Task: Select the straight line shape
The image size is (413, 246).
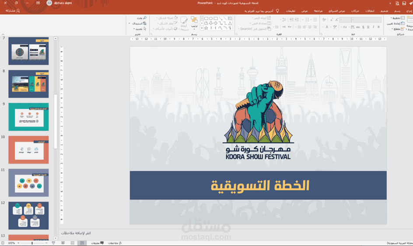Action: pyautogui.click(x=225, y=18)
